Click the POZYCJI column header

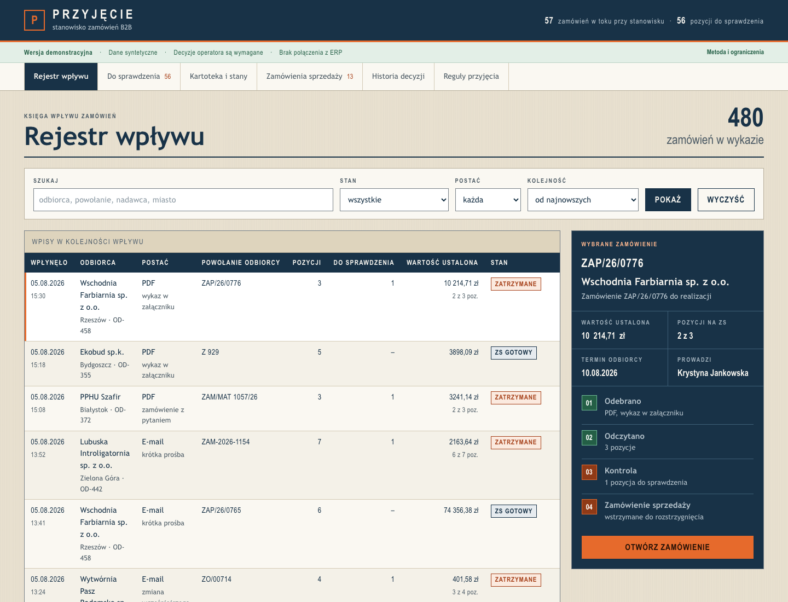coord(306,263)
